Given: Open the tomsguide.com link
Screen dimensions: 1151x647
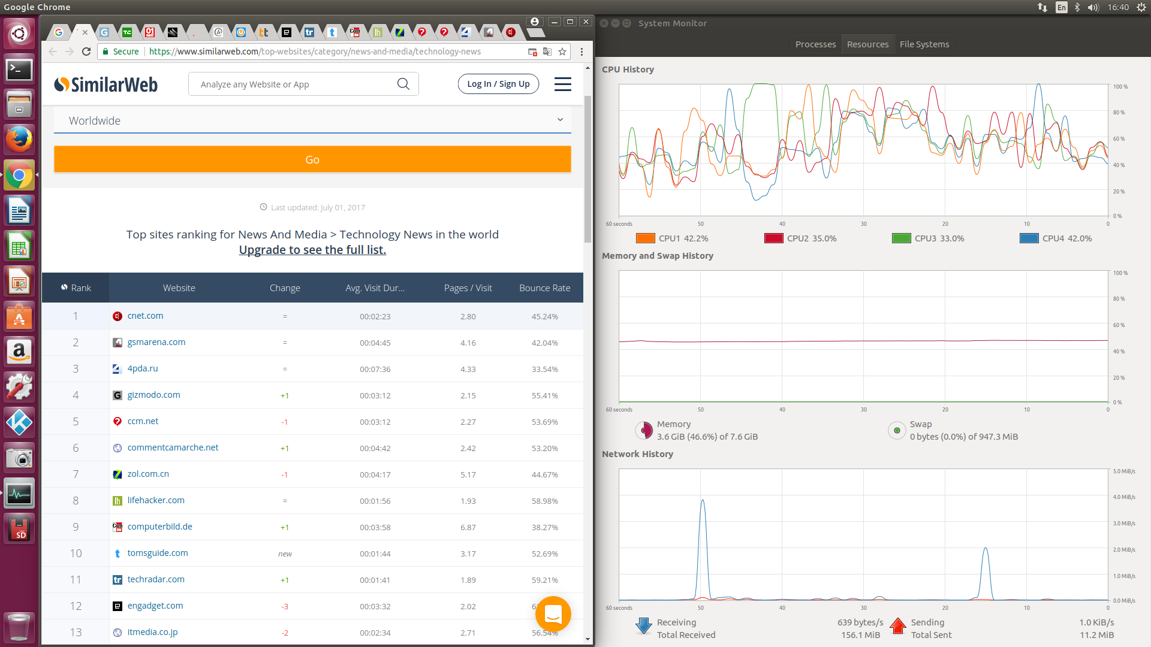Looking at the screenshot, I should pyautogui.click(x=158, y=553).
